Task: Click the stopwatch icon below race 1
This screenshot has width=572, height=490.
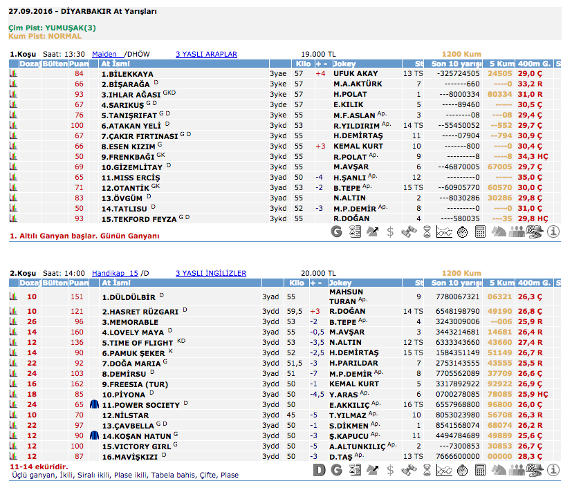Action: 462,232
